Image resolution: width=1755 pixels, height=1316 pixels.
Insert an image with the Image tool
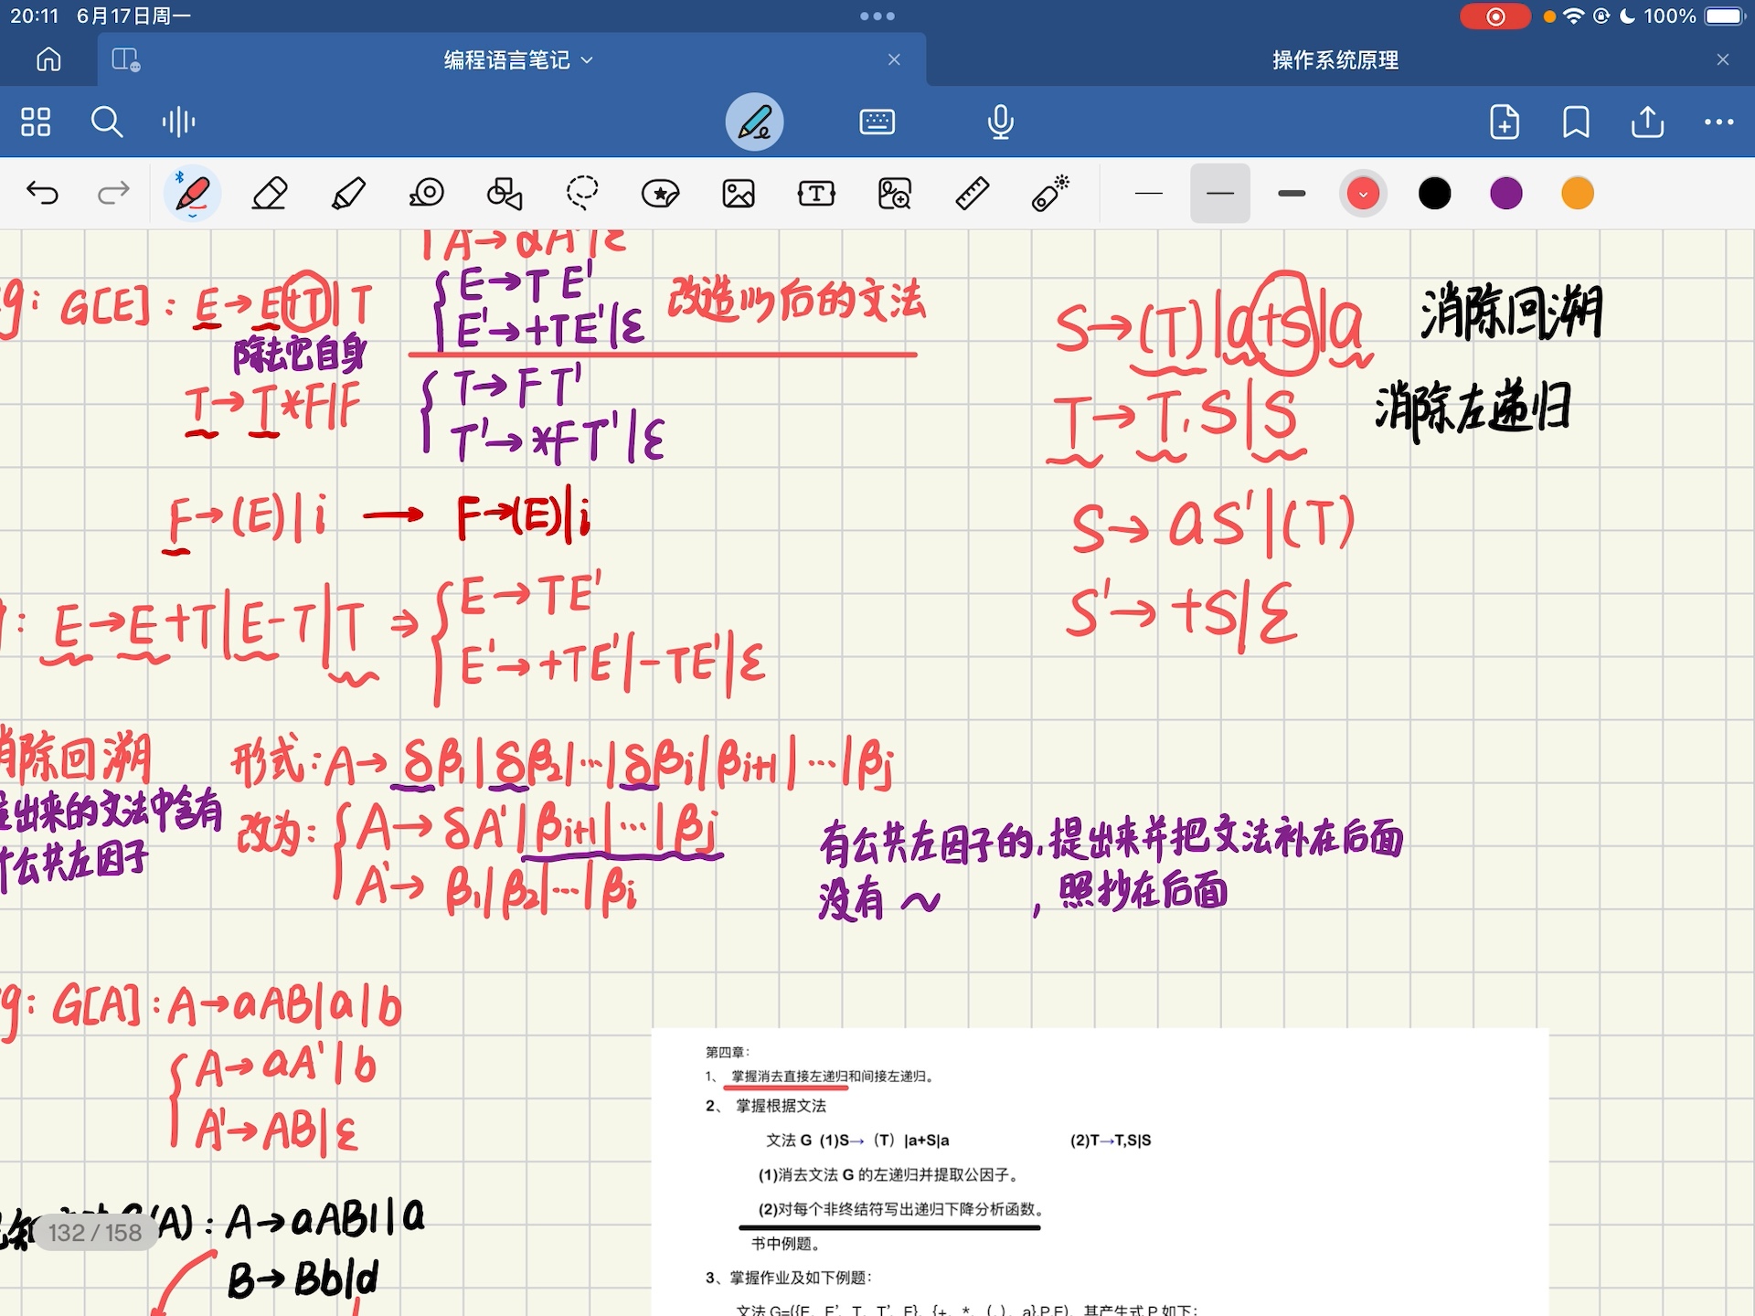point(739,193)
